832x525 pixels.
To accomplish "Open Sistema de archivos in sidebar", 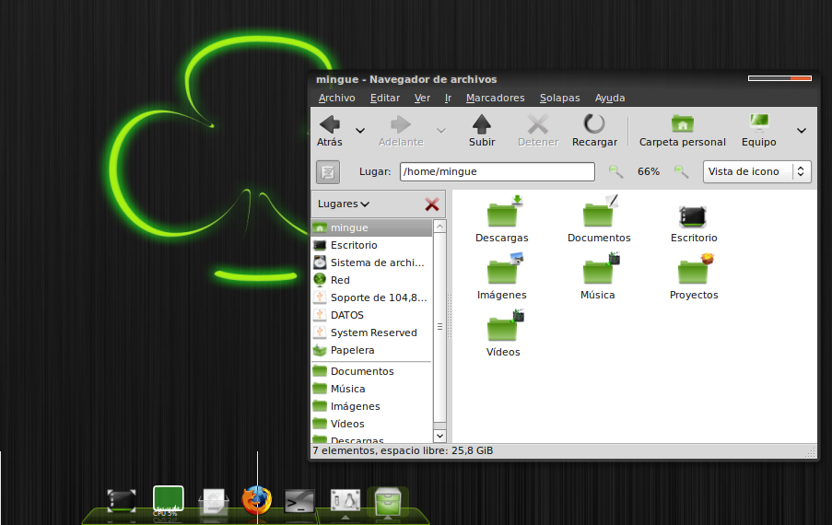I will point(371,262).
